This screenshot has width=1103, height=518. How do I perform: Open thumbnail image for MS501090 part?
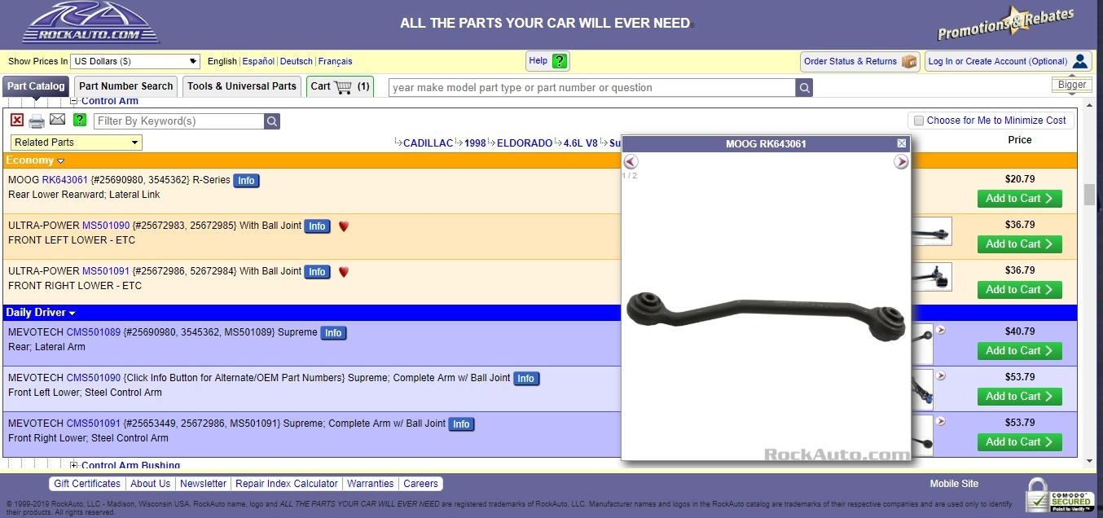[x=931, y=232]
